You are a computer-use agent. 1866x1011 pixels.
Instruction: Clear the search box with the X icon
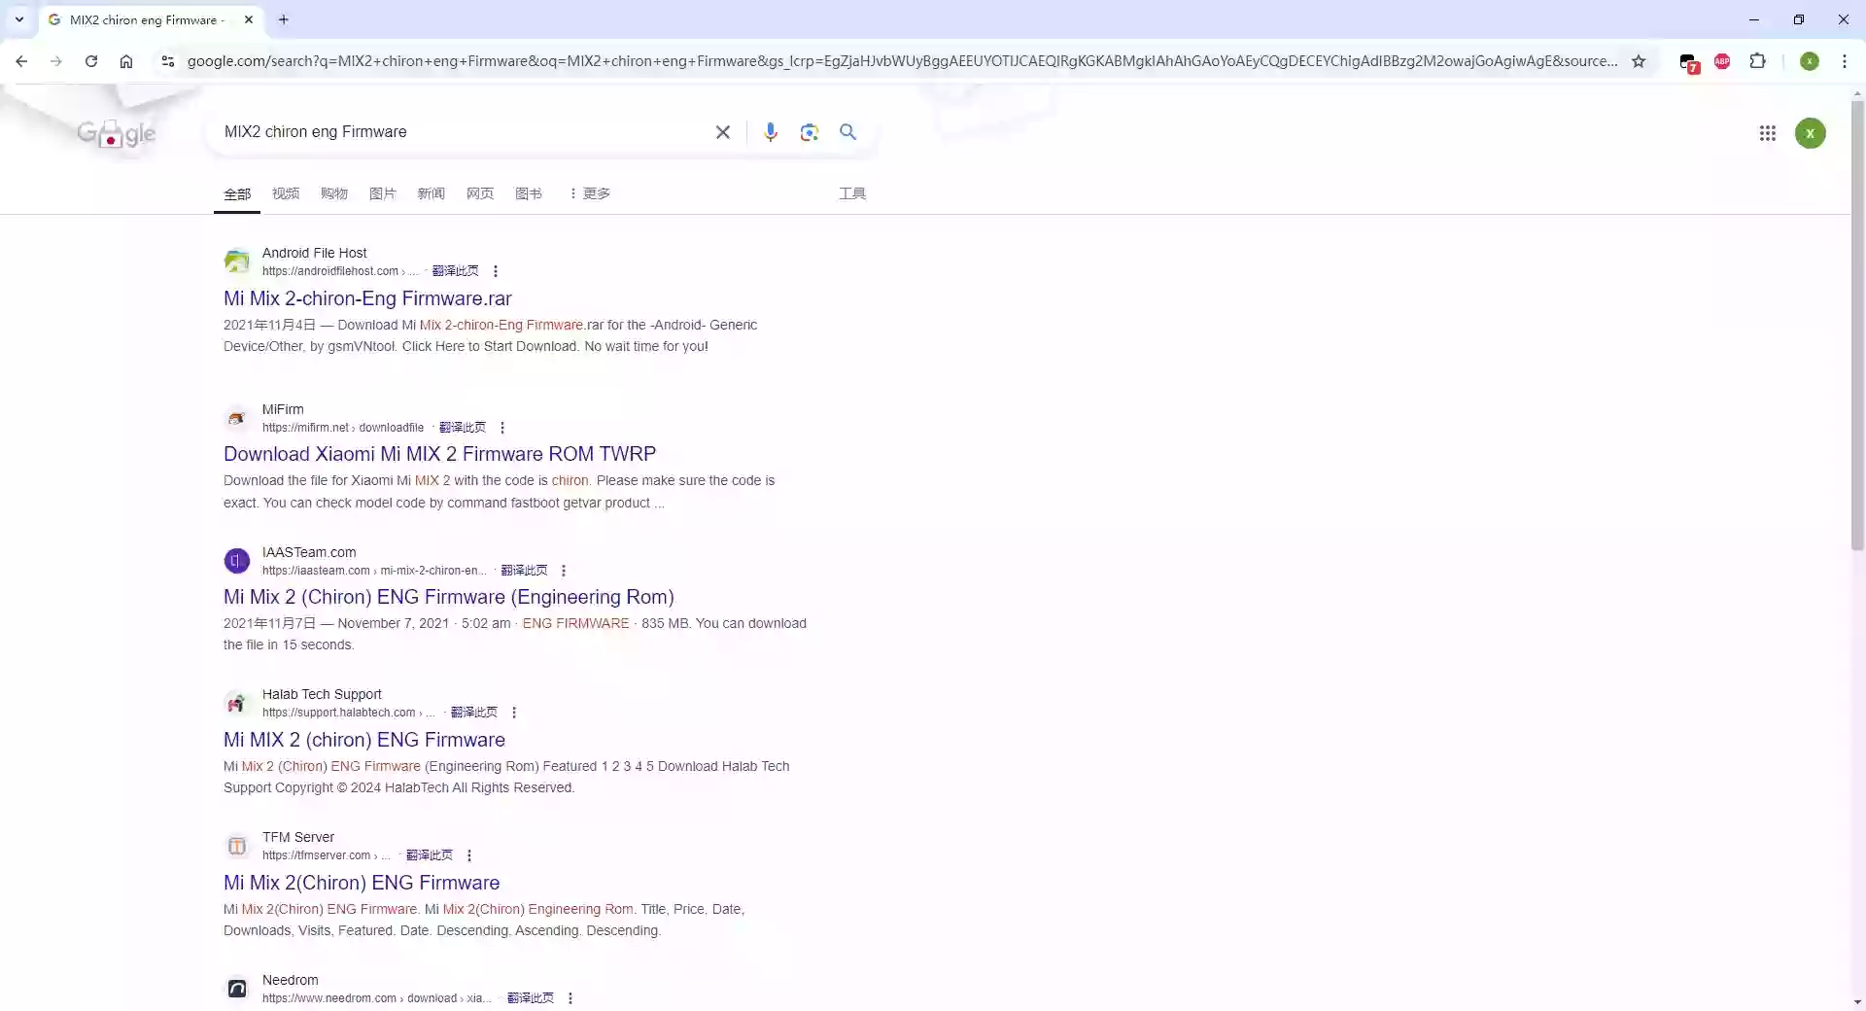(x=723, y=132)
